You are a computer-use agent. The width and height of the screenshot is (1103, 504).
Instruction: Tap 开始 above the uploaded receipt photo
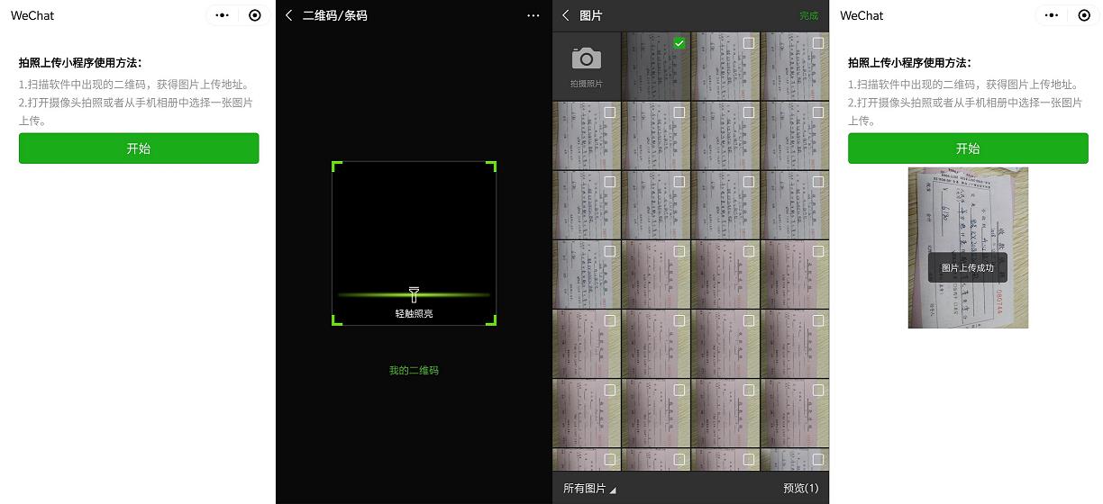(x=968, y=148)
